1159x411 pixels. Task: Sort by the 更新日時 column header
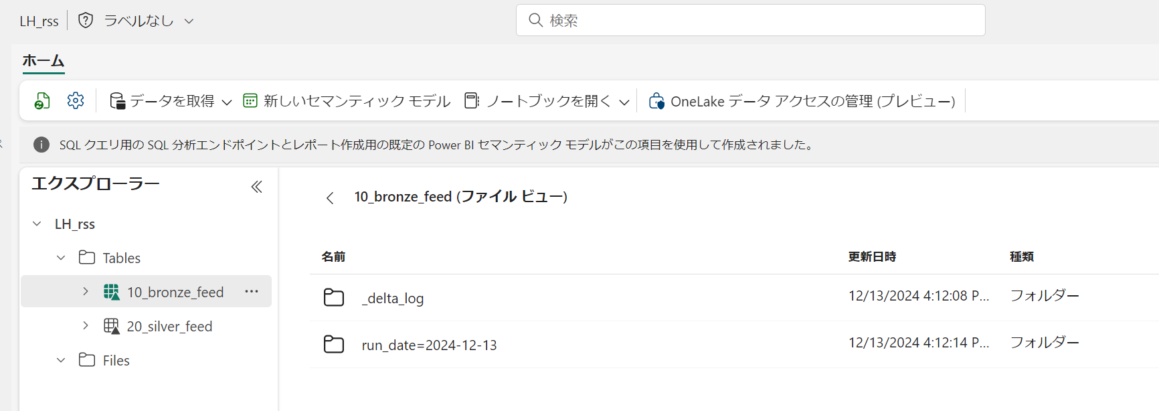pos(872,257)
